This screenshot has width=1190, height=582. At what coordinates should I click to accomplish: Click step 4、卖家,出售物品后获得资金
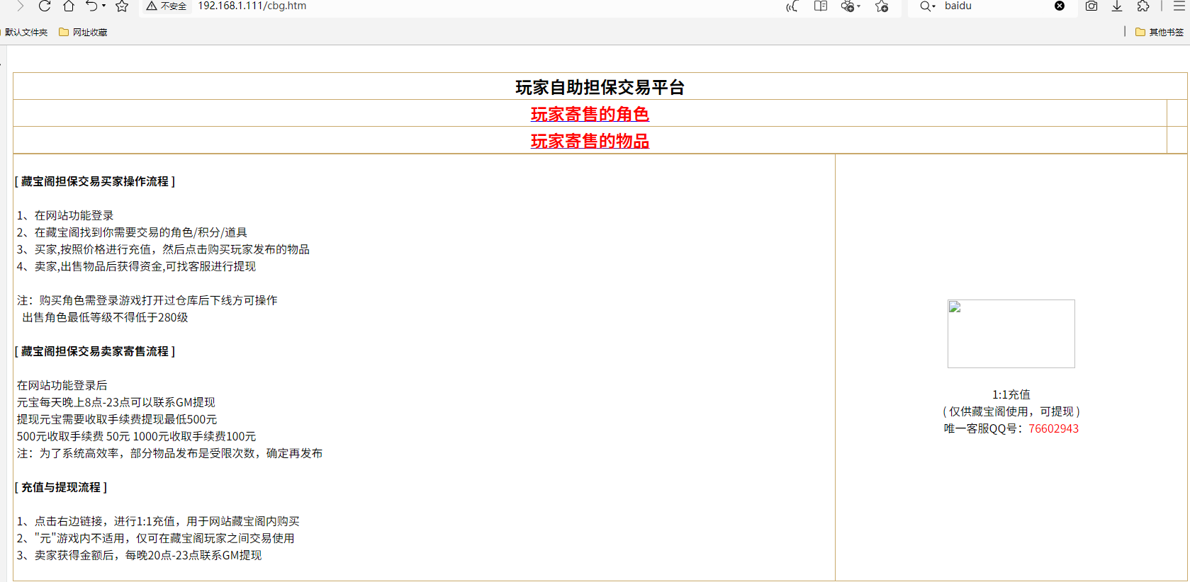point(136,266)
